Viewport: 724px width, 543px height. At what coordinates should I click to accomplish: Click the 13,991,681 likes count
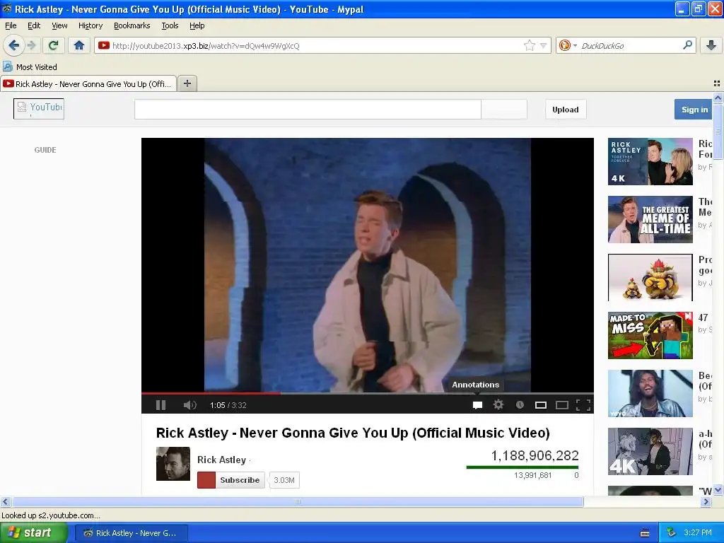click(x=533, y=475)
